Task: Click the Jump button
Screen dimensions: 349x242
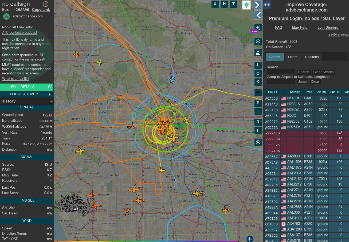Action: (303, 82)
